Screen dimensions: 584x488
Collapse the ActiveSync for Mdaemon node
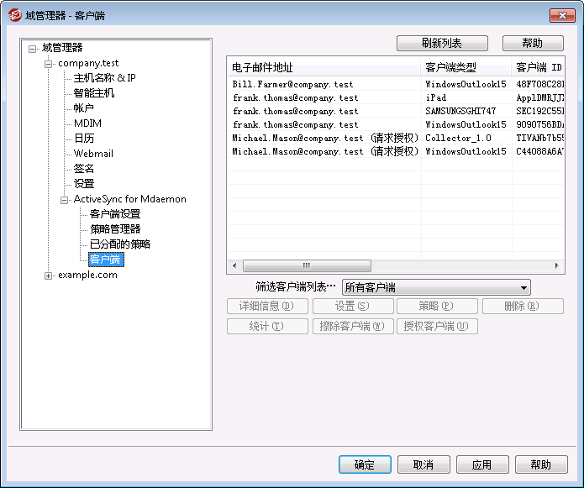64,200
